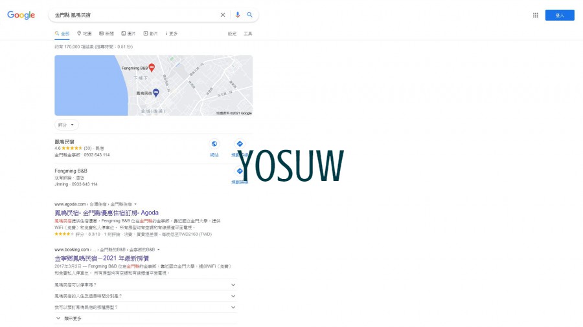Image resolution: width=583 pixels, height=327 pixels.
Task: Click the directions icon for 鳳鳴民宿
Action: pos(240,144)
